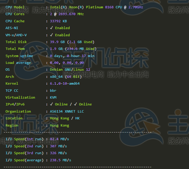Click the 'Hong Kong / HK' location value
Image resolution: width=189 pixels, height=169 pixels.
(65, 118)
